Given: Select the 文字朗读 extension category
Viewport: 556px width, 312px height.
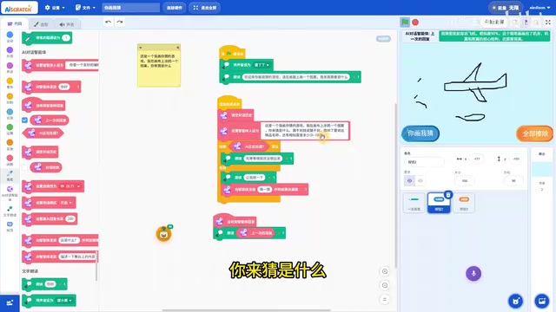Looking at the screenshot, I should 10,211.
